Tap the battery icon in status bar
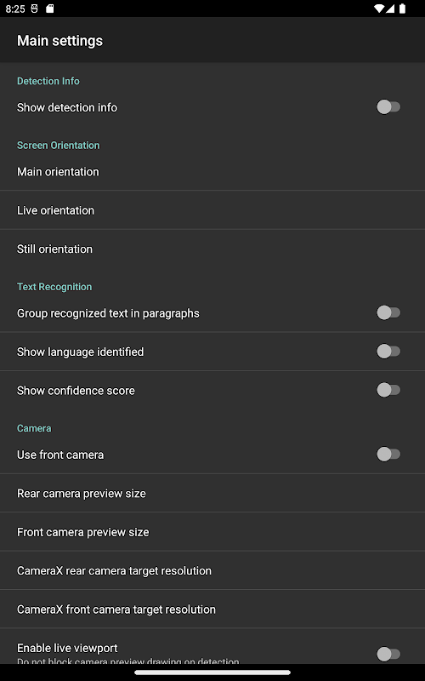The height and width of the screenshot is (681, 425). (402, 9)
